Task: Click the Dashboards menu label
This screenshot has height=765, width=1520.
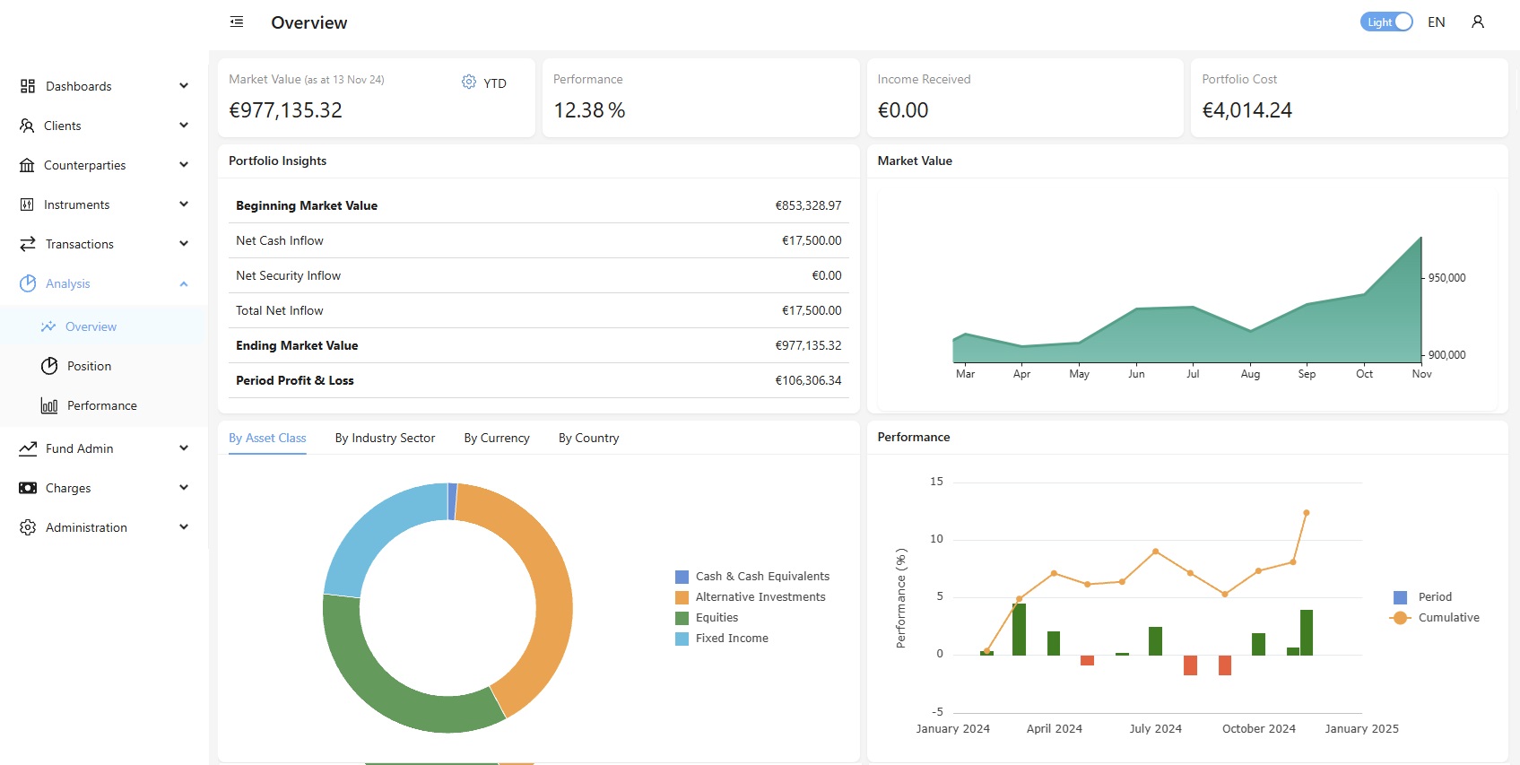Action: click(79, 86)
